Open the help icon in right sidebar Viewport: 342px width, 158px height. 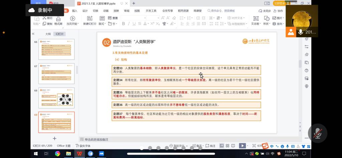pyautogui.click(x=306, y=70)
